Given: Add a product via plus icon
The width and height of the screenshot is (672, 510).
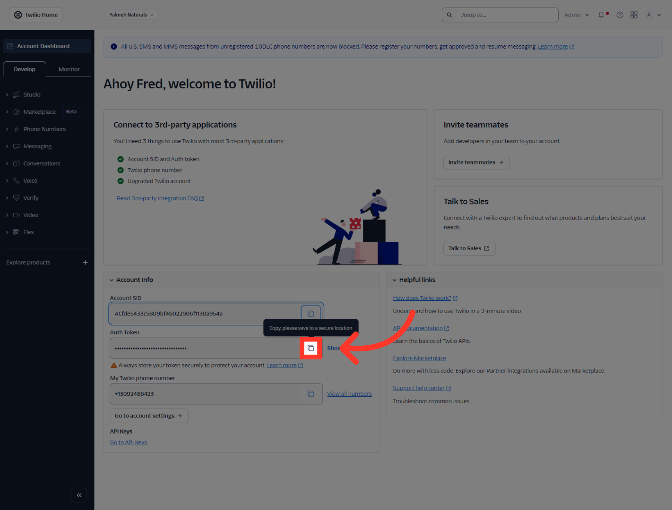Looking at the screenshot, I should click(x=86, y=263).
